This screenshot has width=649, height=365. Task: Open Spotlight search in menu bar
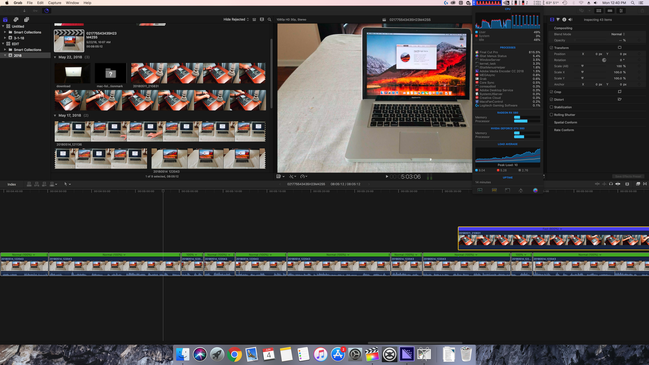point(632,3)
